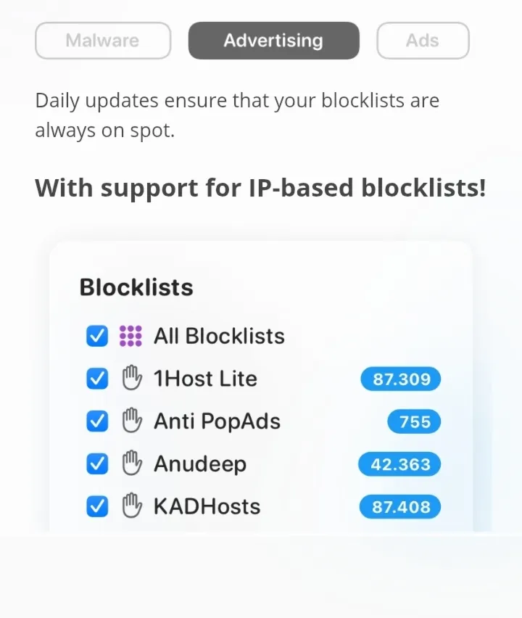The image size is (522, 618).
Task: Click the 87.408 count badge
Action: (400, 506)
